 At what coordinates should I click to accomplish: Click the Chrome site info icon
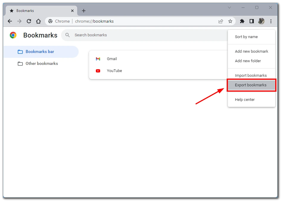(x=50, y=21)
